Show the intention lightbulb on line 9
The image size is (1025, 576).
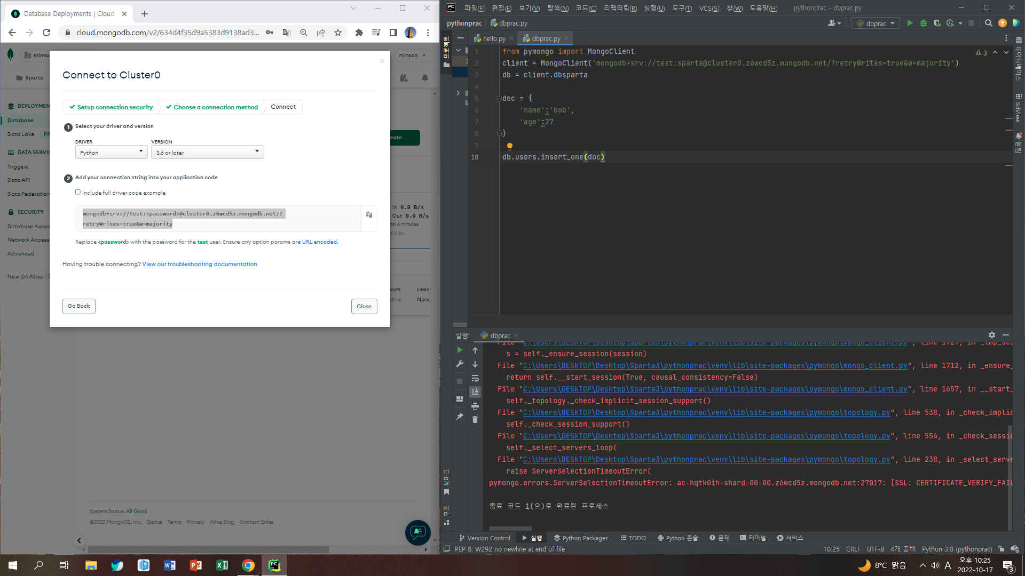(x=510, y=146)
